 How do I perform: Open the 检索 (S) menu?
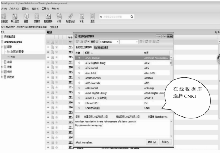[36, 9]
